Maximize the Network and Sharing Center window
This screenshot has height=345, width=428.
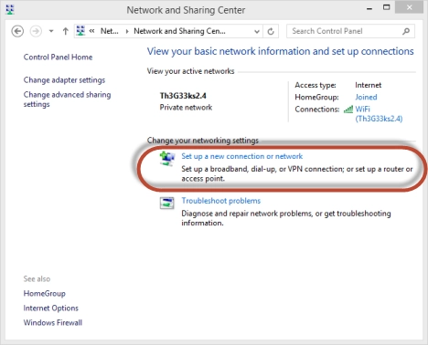[386, 7]
